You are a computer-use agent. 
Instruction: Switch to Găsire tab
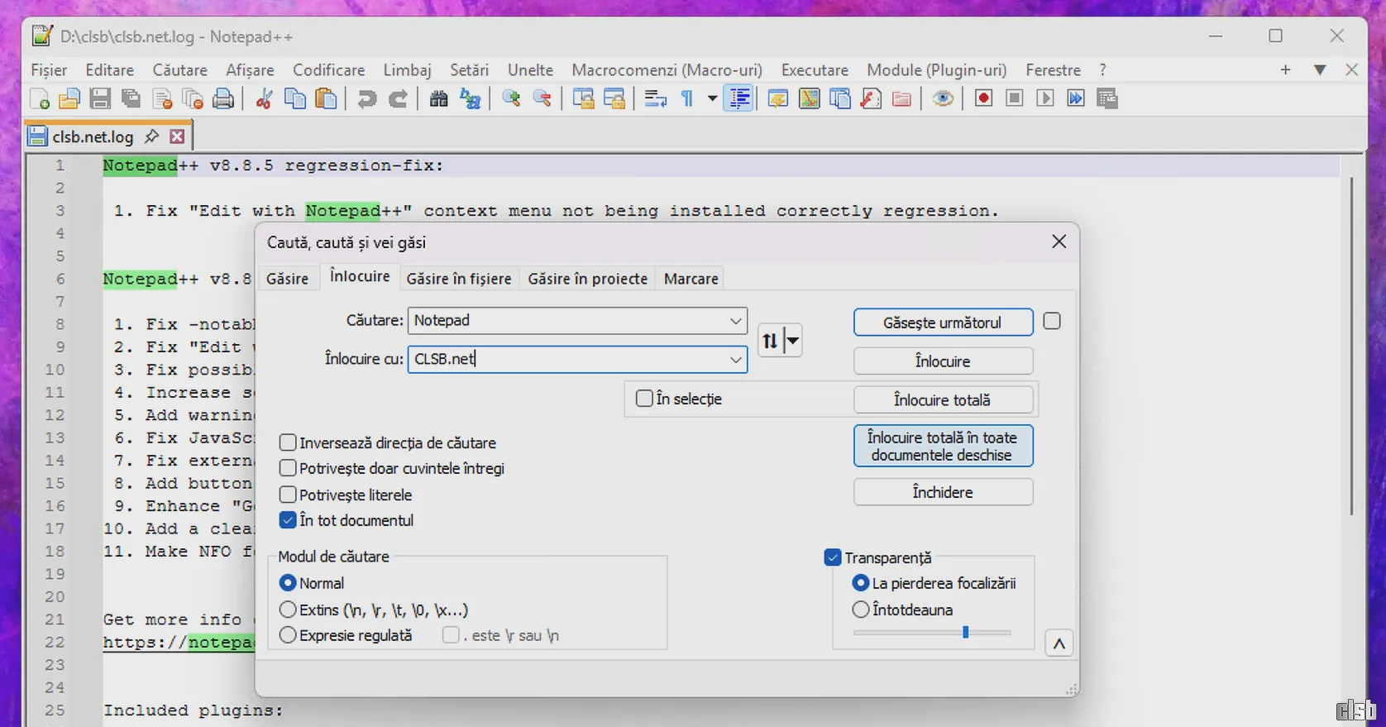click(287, 279)
